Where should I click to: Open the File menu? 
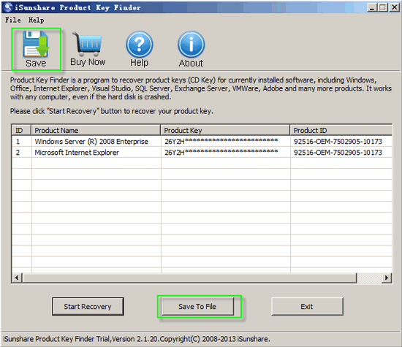click(x=13, y=20)
